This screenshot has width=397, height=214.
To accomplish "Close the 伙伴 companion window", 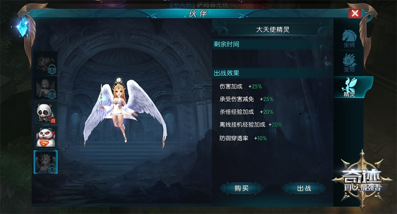I will coord(355,13).
